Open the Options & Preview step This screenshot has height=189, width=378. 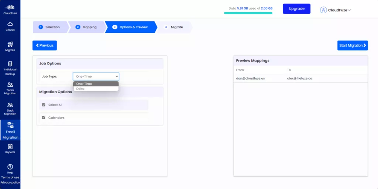[130, 27]
